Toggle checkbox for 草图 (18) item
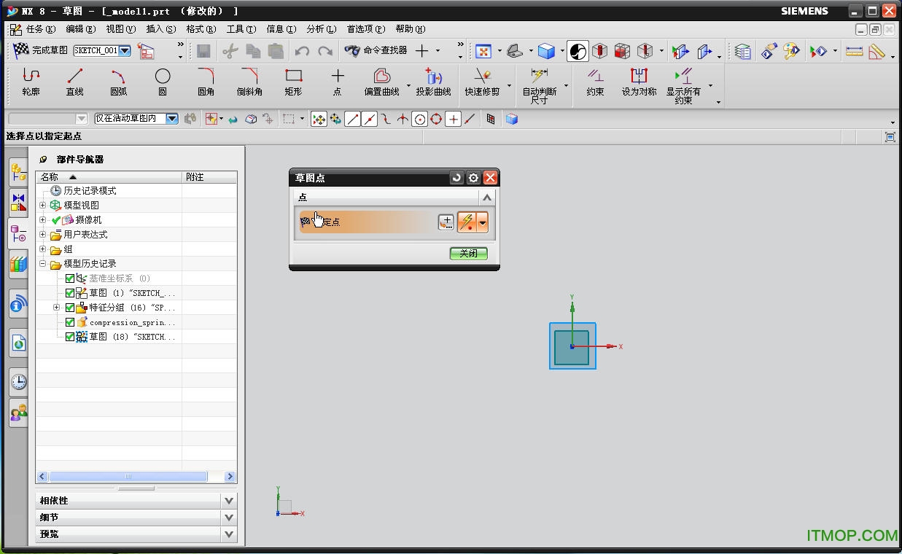902x554 pixels. click(x=70, y=337)
